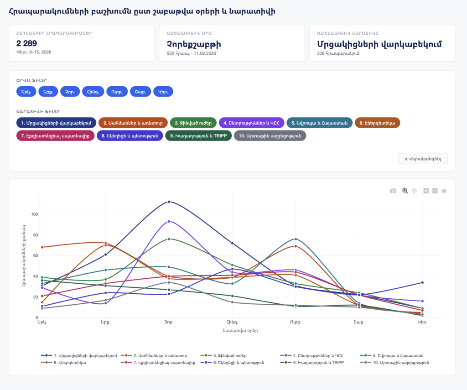Toggle narrative filter chip 3. Զինված ուժեր
Image resolution: width=467 pixels, height=390 pixels.
[193, 123]
